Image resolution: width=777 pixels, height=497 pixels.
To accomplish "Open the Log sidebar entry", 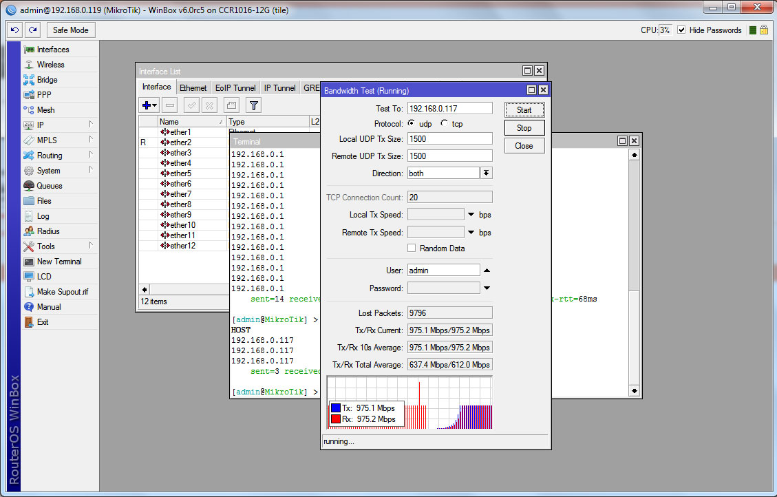I will tap(43, 216).
